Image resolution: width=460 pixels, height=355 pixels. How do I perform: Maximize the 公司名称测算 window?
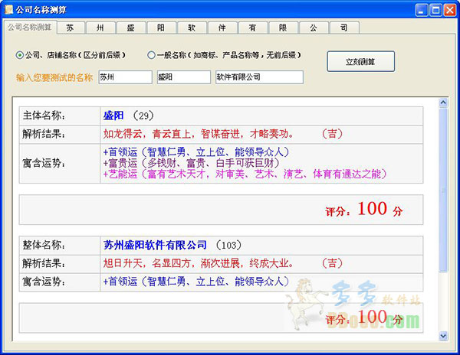coord(435,10)
